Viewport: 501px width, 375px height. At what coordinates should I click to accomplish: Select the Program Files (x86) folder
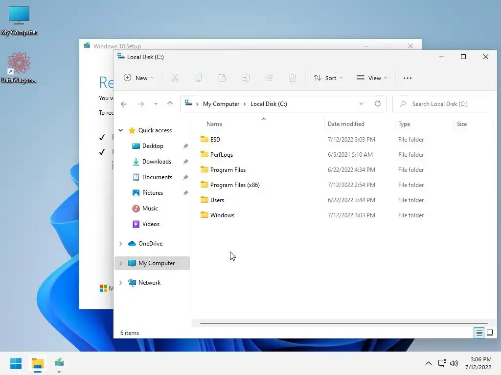tap(235, 185)
